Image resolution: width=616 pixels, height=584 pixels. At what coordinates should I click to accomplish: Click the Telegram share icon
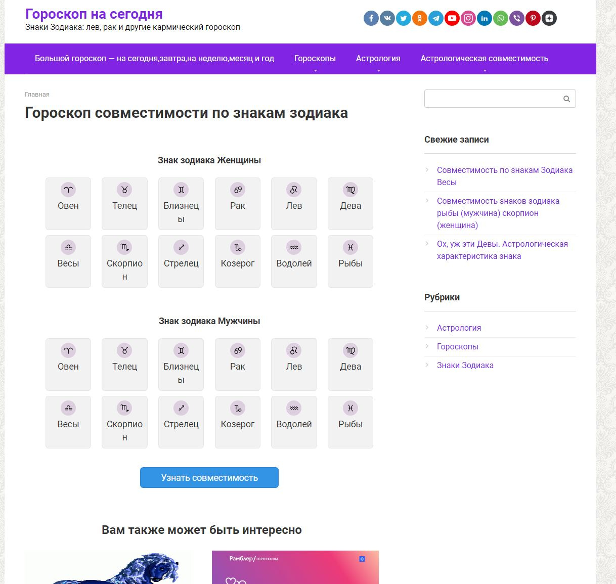pyautogui.click(x=436, y=18)
